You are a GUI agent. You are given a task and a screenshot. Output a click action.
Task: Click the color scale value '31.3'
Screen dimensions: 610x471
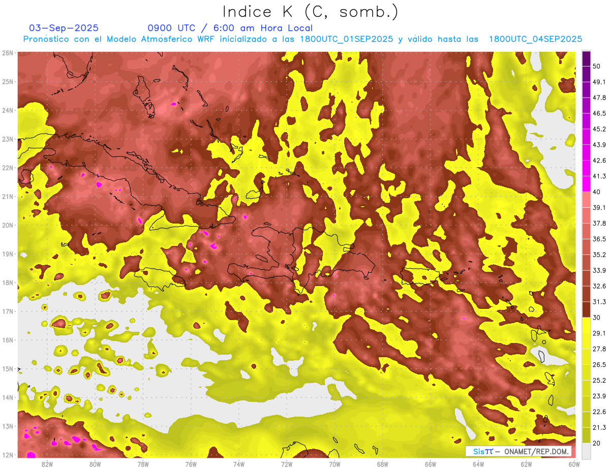click(x=599, y=302)
